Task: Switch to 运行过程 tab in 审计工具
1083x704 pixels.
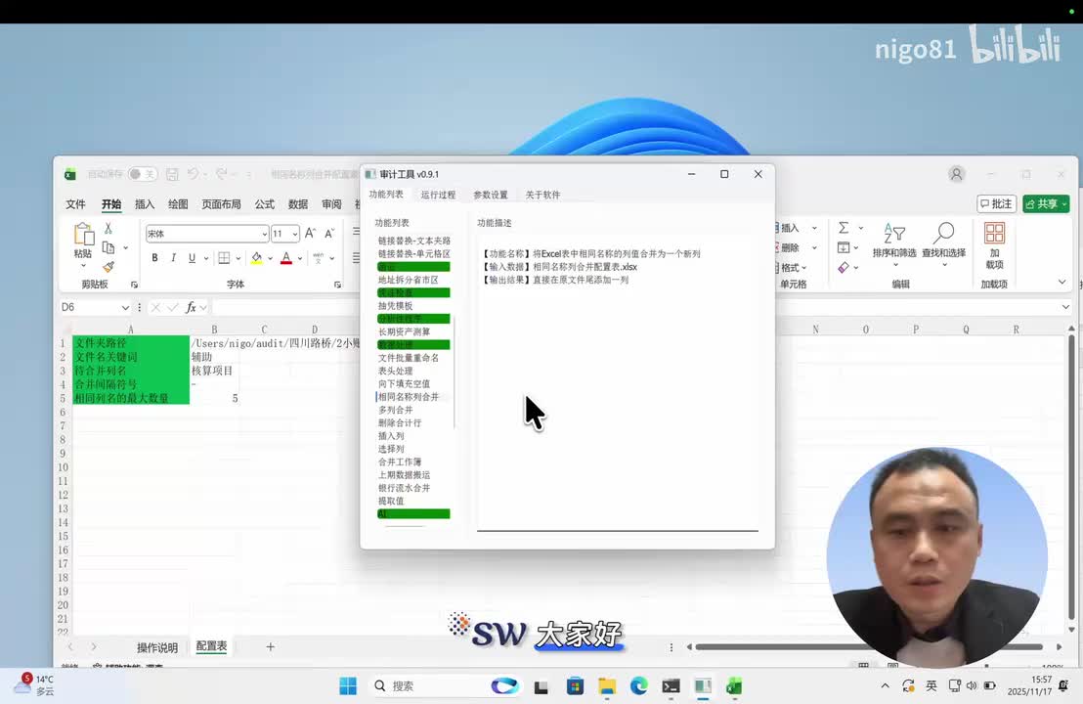Action: click(x=439, y=195)
